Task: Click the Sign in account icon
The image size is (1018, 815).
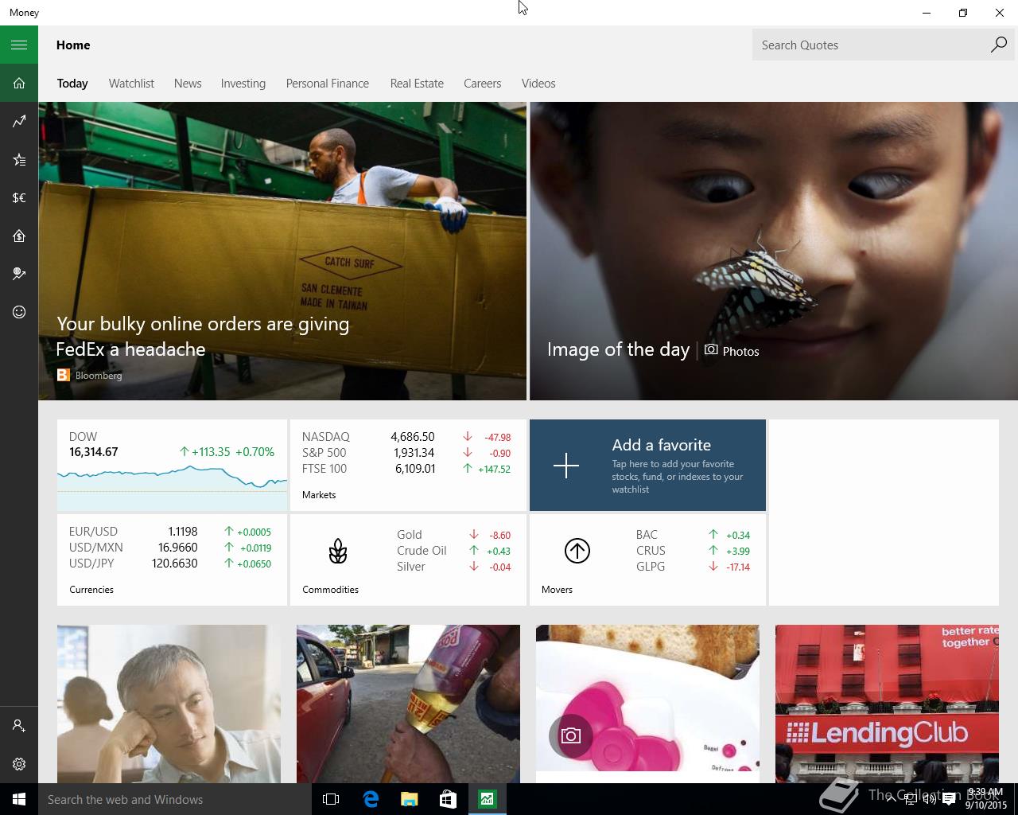Action: click(x=19, y=726)
